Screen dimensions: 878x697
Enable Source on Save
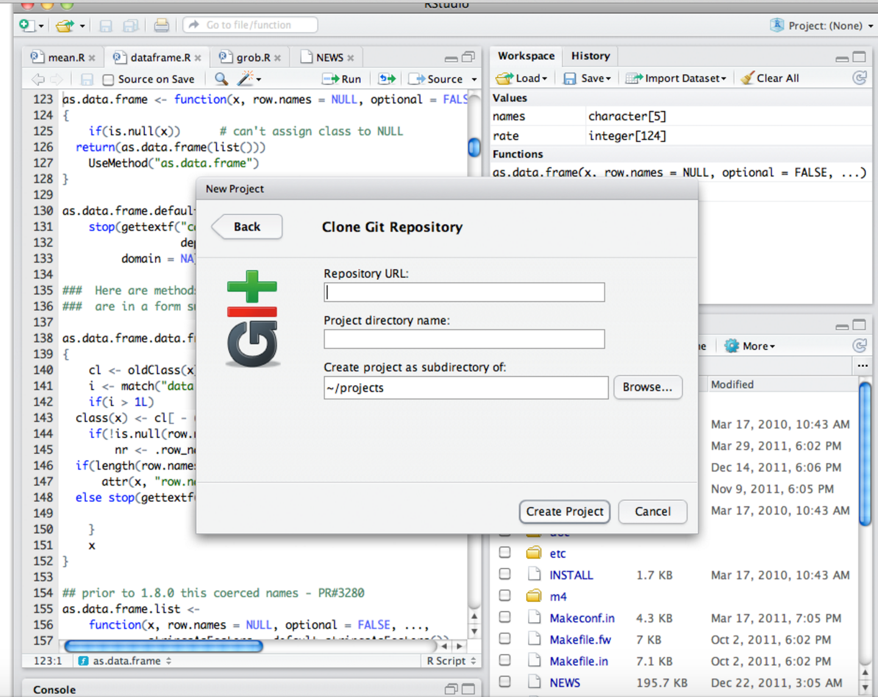(108, 79)
